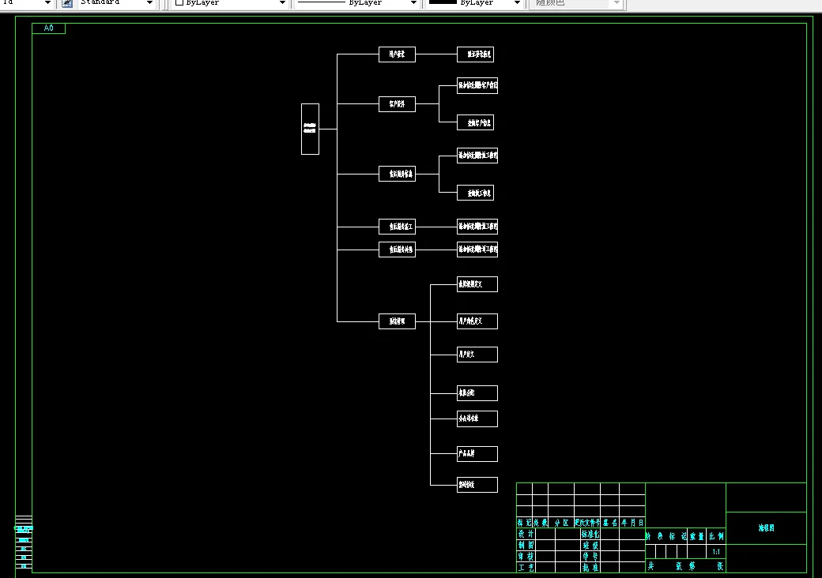Select the 用户登录 flowchart box
Viewport: 822px width, 578px height.
pyautogui.click(x=397, y=54)
